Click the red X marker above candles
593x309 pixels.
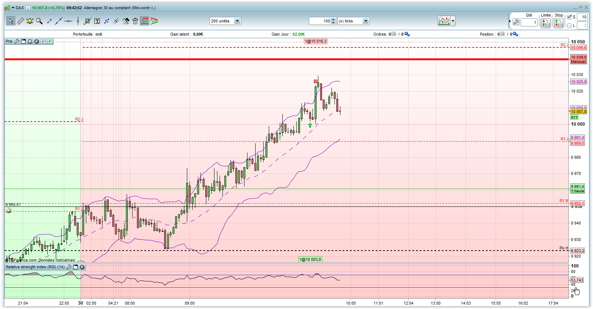point(315,81)
